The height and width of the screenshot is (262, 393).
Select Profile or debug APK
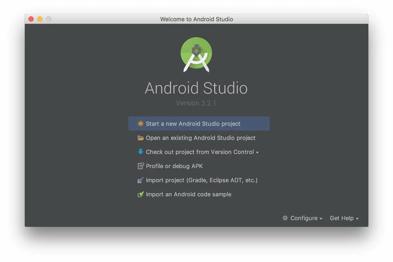point(199,166)
